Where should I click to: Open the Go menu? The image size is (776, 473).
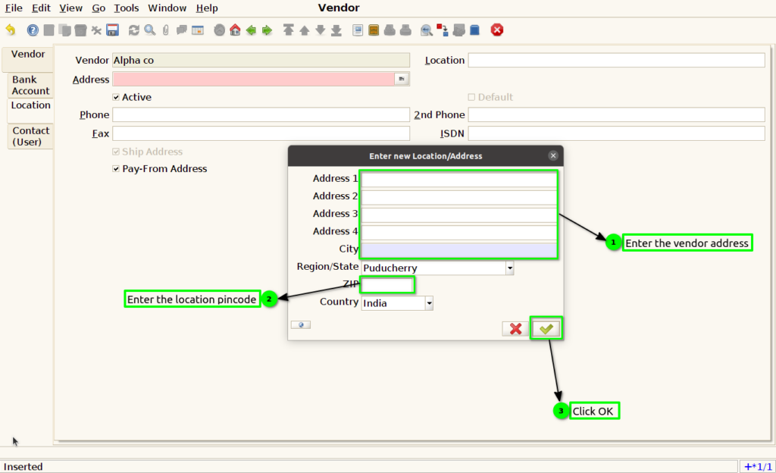99,8
